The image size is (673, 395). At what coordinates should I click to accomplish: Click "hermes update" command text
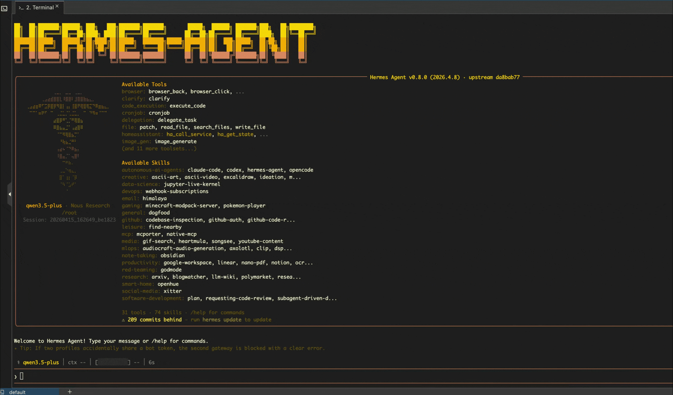[222, 320]
